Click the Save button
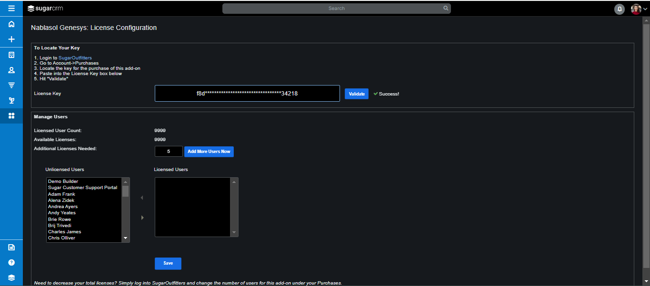Screen dimensions: 650x286 pos(168,263)
